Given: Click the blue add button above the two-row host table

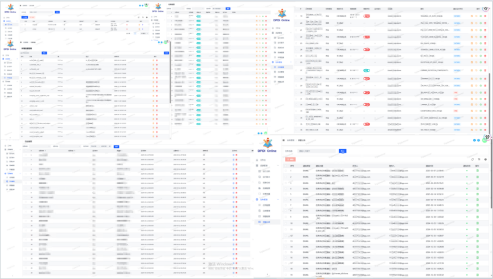Looking at the screenshot, I should point(24,17).
